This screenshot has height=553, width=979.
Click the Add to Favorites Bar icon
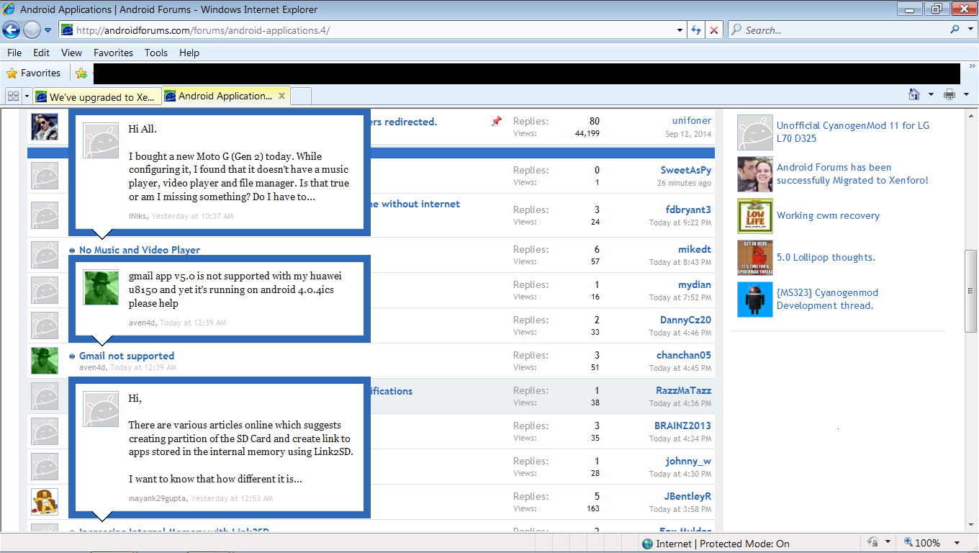click(x=81, y=73)
